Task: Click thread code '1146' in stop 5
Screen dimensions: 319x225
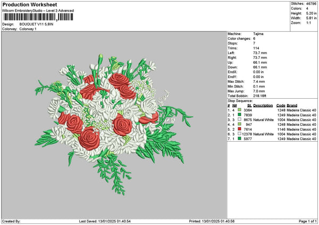Action: [x=281, y=129]
